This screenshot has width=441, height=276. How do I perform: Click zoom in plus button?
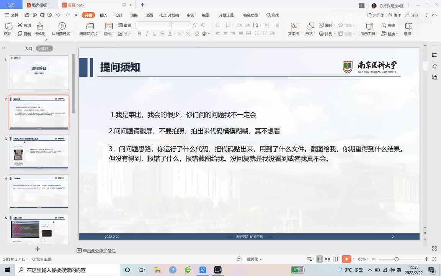pos(426,259)
